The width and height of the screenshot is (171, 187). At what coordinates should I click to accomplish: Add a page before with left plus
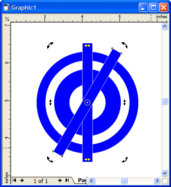click(x=22, y=180)
